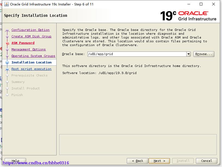The height and width of the screenshot is (167, 222).
Task: Jump to Management Options step
Action: pos(29,49)
